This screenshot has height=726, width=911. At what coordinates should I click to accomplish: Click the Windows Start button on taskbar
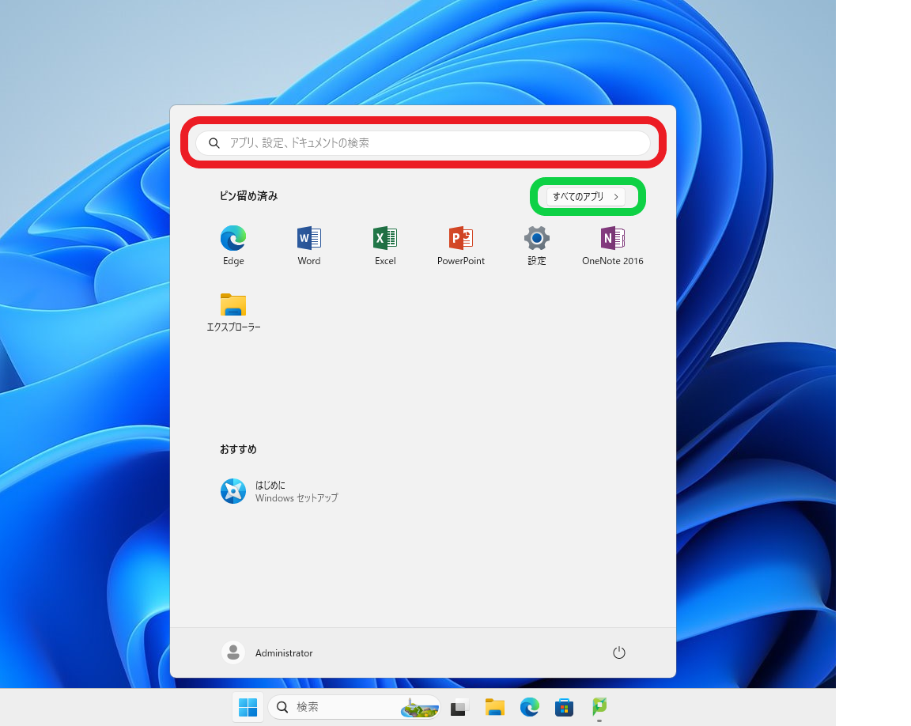(248, 707)
